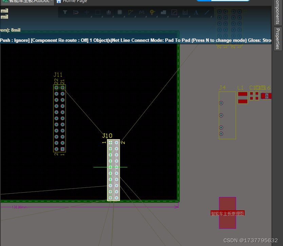
Task: Select the move objects crosshair tool
Action: pyautogui.click(x=87, y=12)
